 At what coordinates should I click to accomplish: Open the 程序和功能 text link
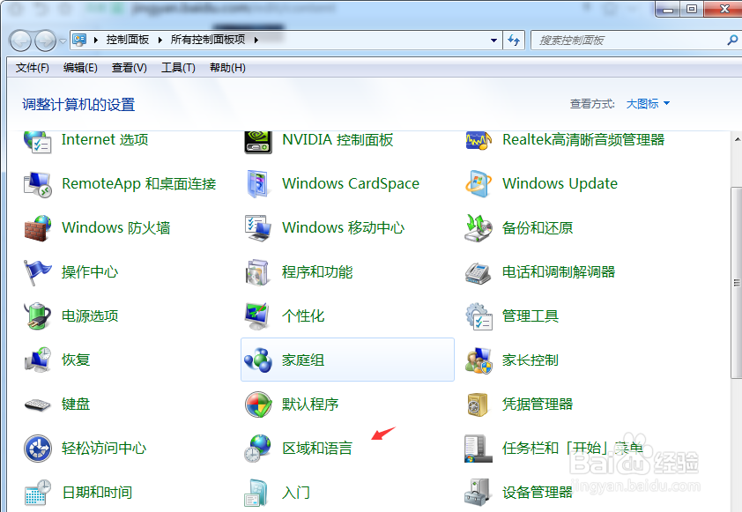pyautogui.click(x=317, y=272)
